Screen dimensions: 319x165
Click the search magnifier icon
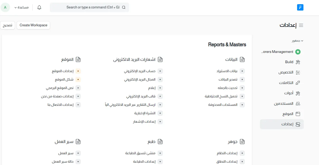click(124, 7)
